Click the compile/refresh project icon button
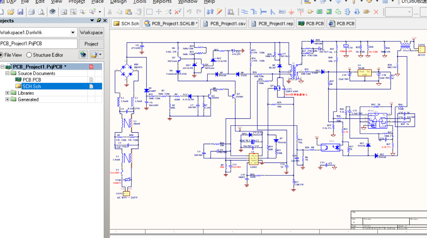Screen dimensions: 427x238 [x=83, y=55]
